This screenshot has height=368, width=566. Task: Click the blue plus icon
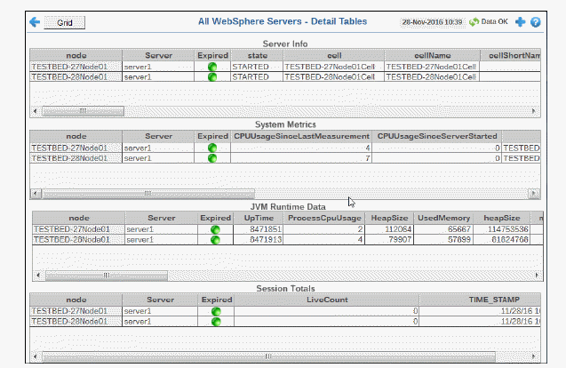520,22
